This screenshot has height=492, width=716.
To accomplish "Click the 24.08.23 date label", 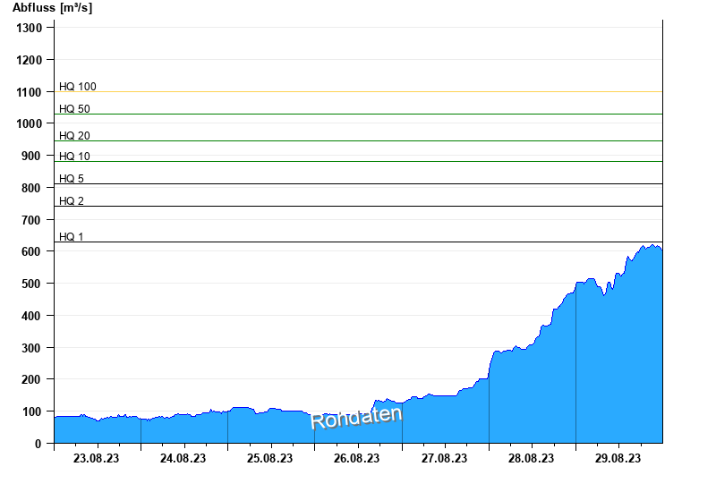I will point(183,458).
